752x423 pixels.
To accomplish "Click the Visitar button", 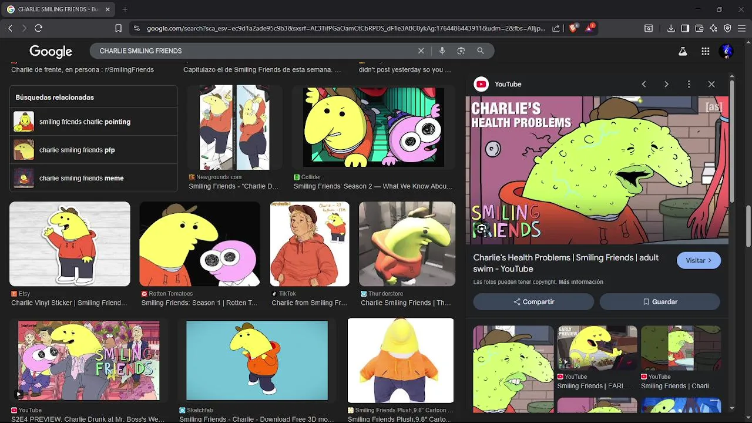I will [x=699, y=260].
